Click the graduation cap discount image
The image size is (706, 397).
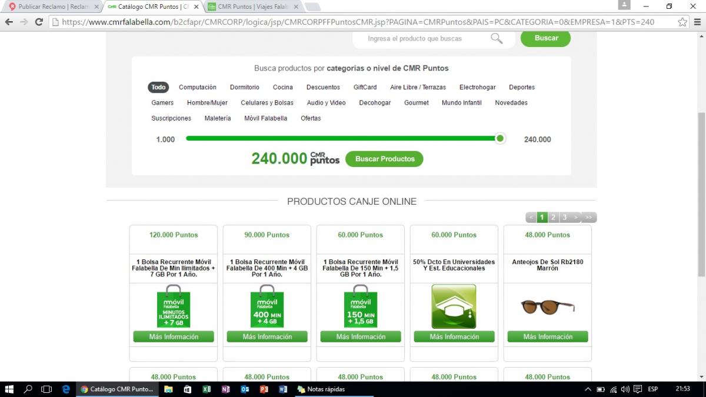(x=454, y=306)
